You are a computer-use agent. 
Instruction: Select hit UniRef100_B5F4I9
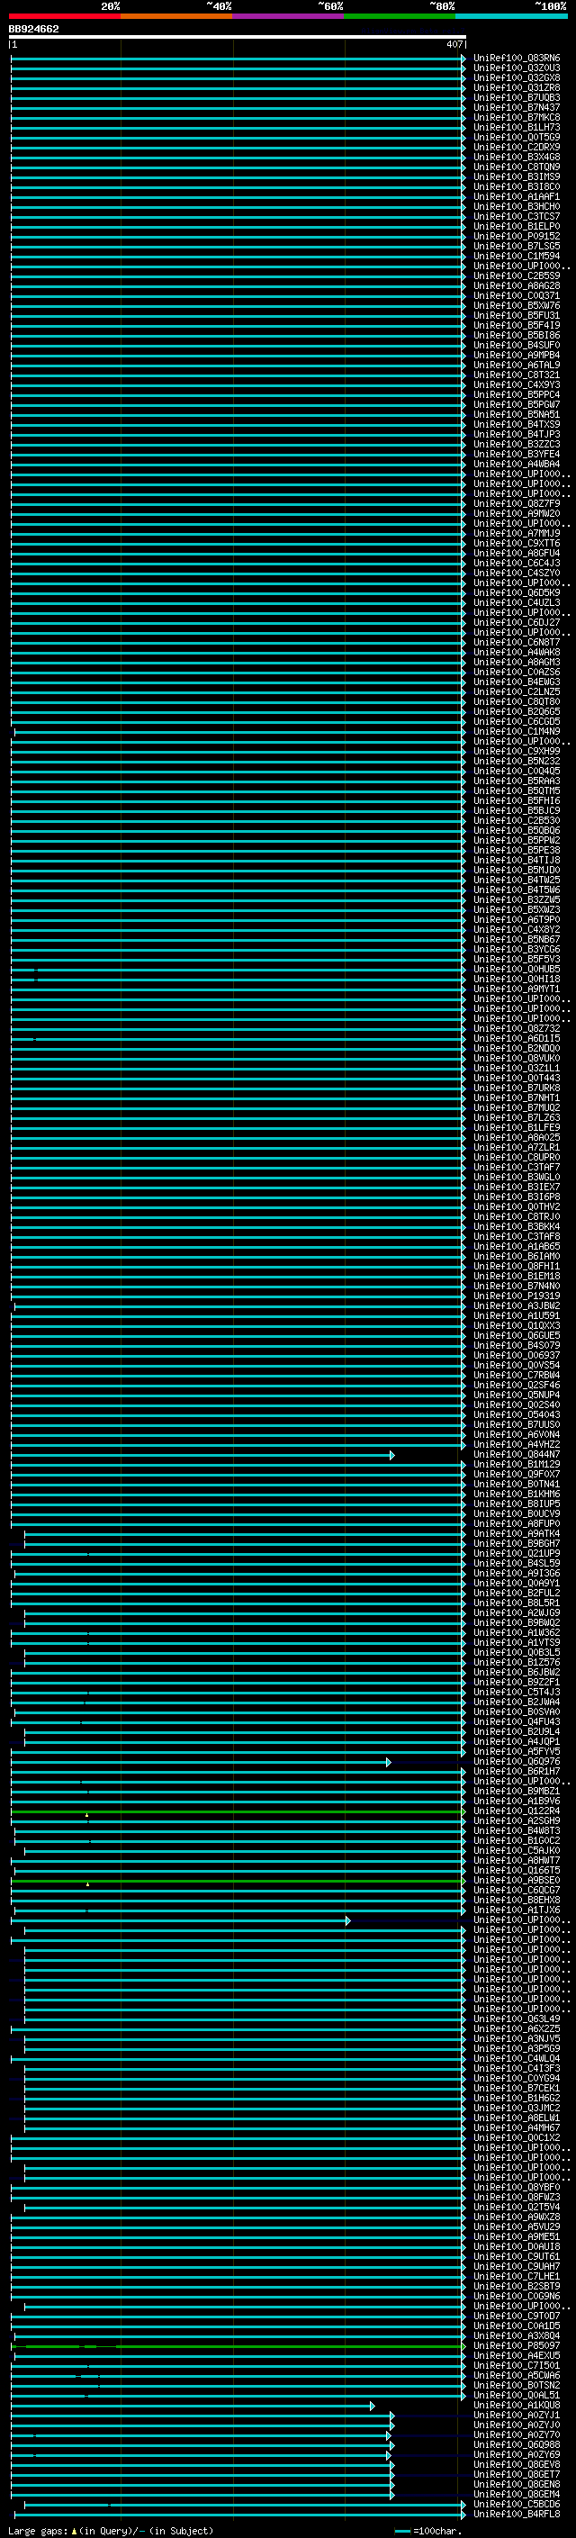click(x=516, y=325)
